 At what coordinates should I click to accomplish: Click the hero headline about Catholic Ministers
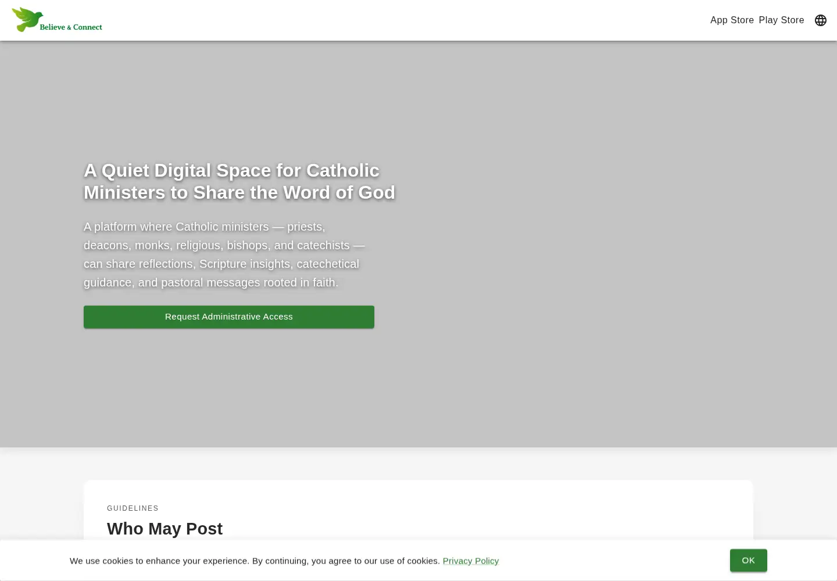(239, 181)
